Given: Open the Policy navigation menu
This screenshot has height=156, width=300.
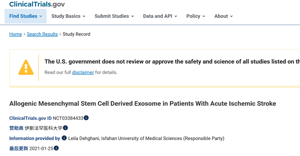Looking at the screenshot, I should click(x=196, y=16).
